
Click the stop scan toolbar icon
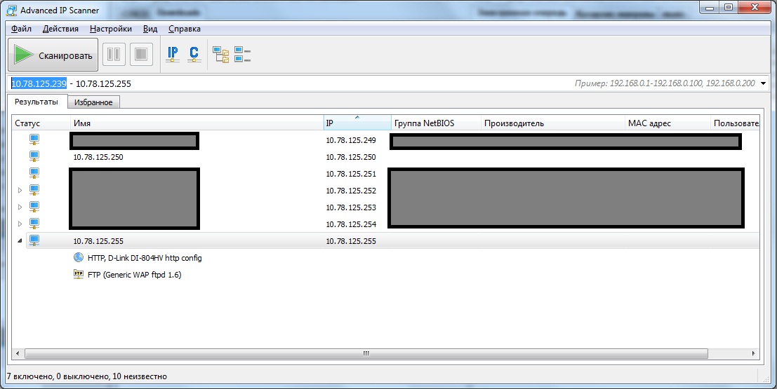pos(142,55)
